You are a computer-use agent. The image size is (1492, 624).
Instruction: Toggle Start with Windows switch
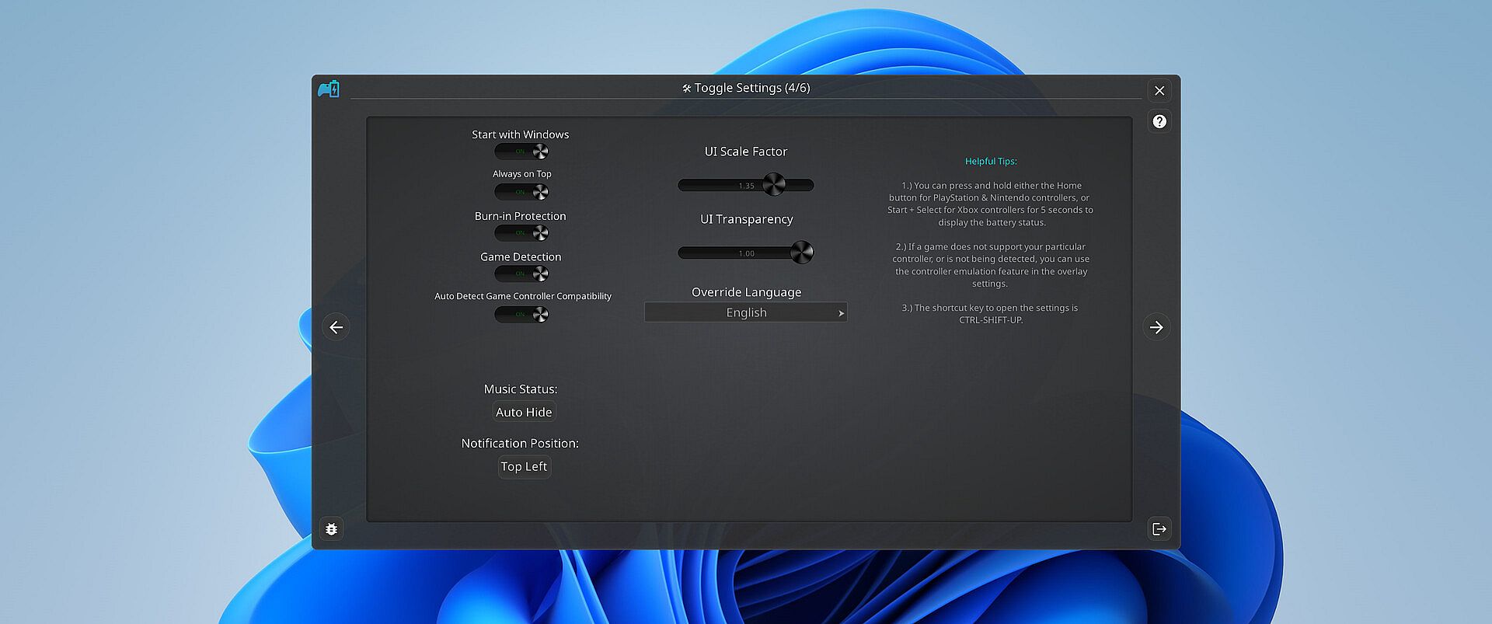point(521,152)
